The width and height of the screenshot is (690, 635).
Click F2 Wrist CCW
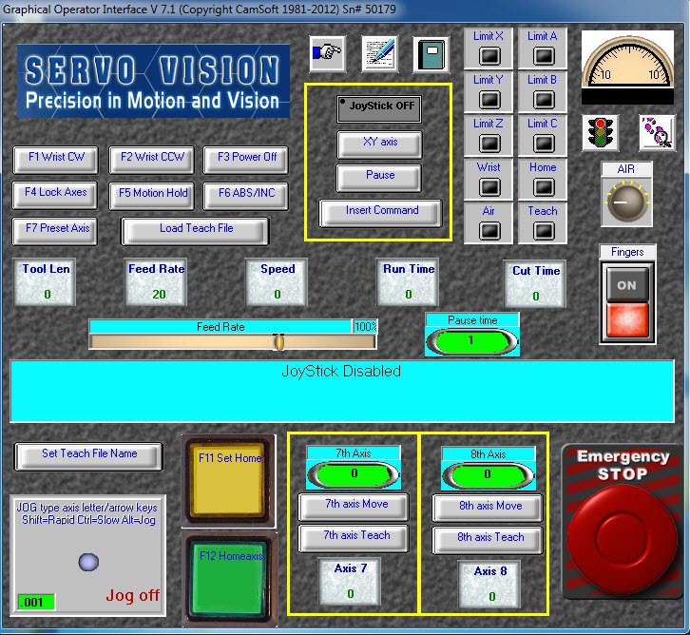tap(151, 161)
